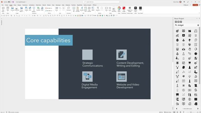Open Images from Pixabay add-in

130,9
